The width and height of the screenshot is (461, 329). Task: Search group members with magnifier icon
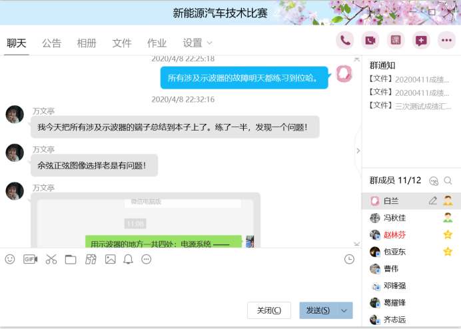pyautogui.click(x=448, y=180)
